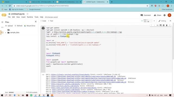Screen dimensions: 174x97
Task: Switch to the Classes tab
Action: [14, 2]
